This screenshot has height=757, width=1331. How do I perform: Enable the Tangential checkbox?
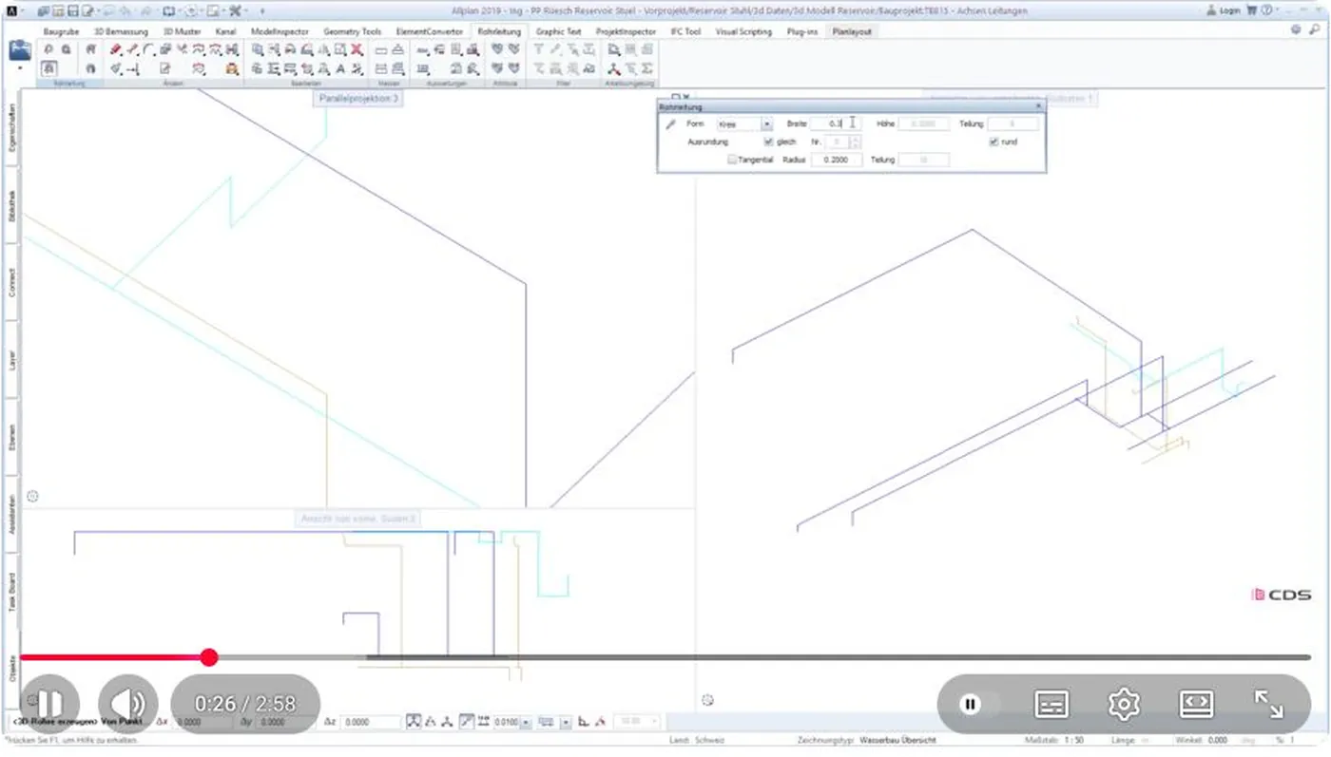point(732,160)
